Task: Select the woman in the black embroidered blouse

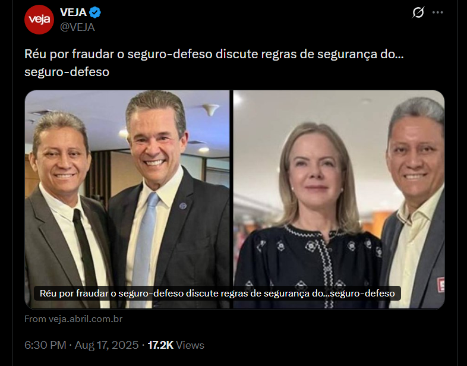Action: [x=310, y=217]
